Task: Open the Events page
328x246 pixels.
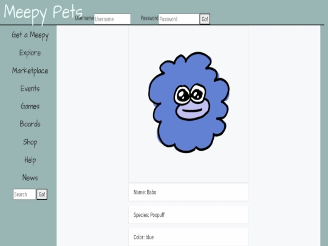Action: point(30,89)
